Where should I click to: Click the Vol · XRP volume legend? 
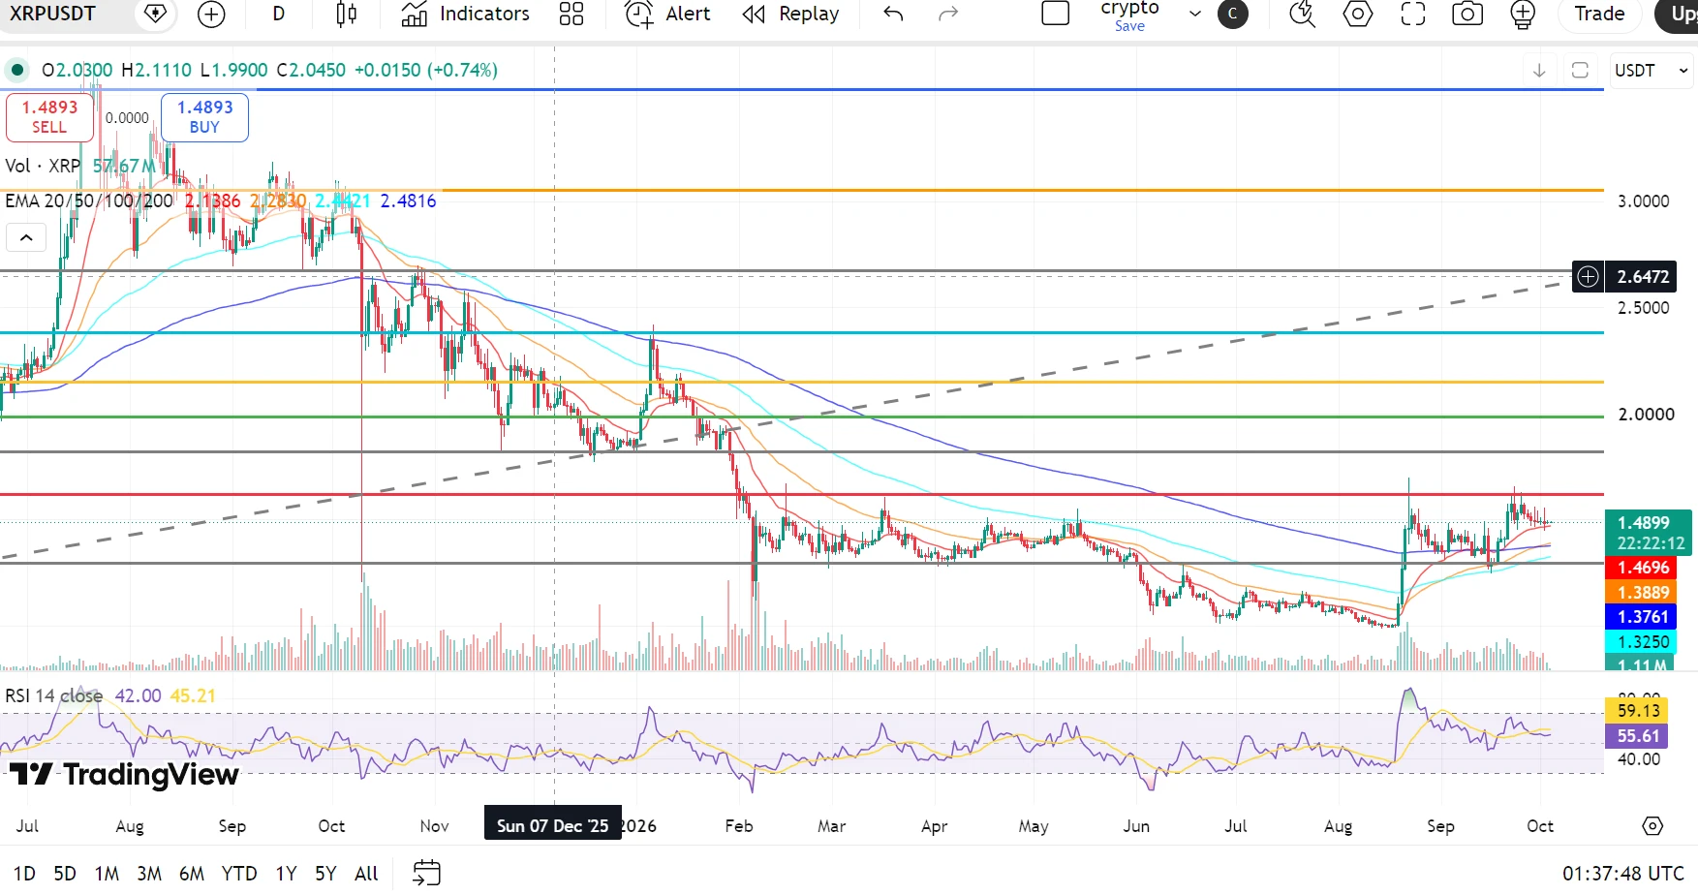point(43,166)
